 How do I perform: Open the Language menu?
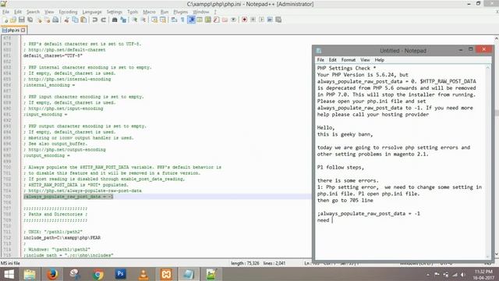92,12
